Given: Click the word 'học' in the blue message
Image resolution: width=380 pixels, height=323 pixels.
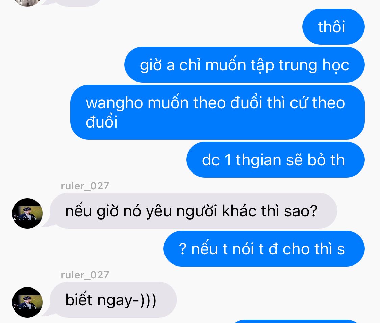Looking at the screenshot, I should click(336, 66).
